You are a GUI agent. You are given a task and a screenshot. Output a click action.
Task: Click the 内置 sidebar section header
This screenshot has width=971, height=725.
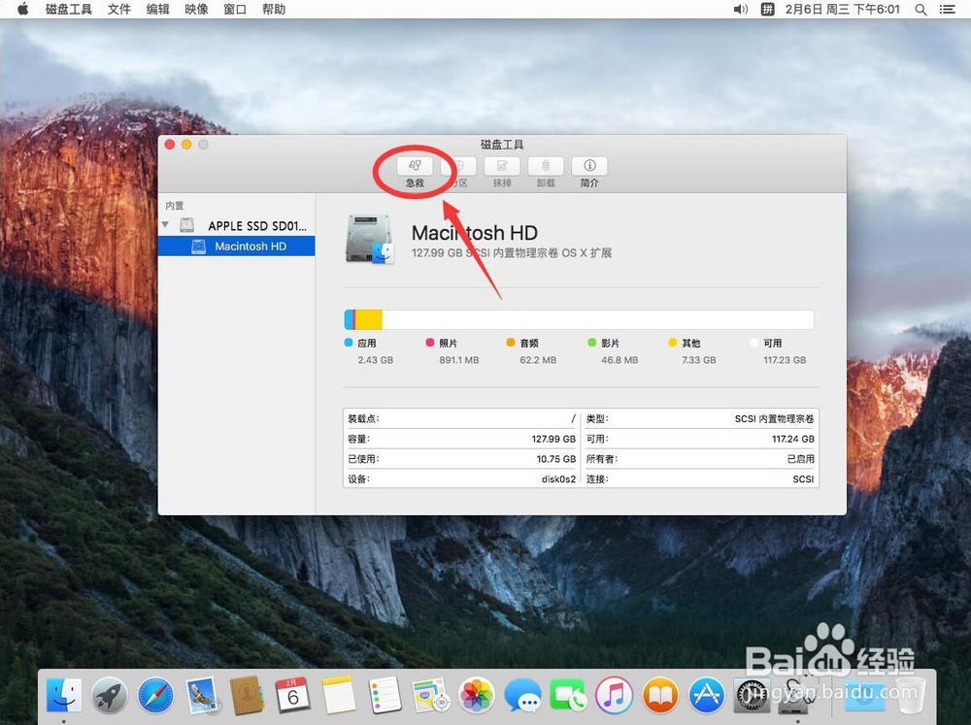(175, 206)
